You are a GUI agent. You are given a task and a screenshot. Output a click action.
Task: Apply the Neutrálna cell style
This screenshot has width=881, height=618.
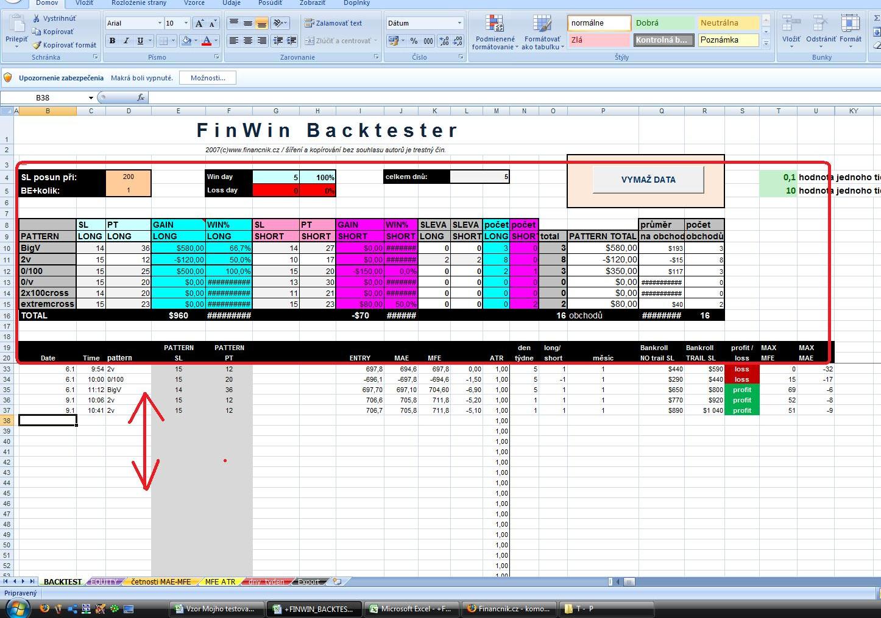click(728, 23)
